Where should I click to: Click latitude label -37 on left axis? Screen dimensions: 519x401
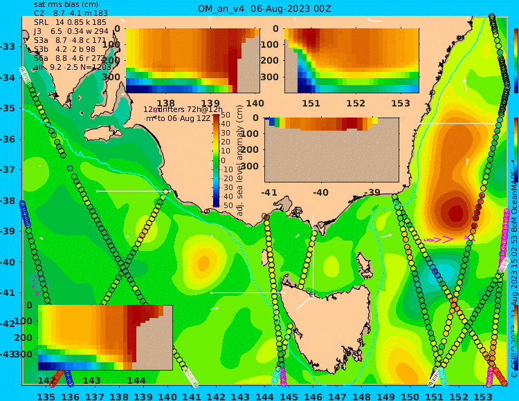click(8, 169)
